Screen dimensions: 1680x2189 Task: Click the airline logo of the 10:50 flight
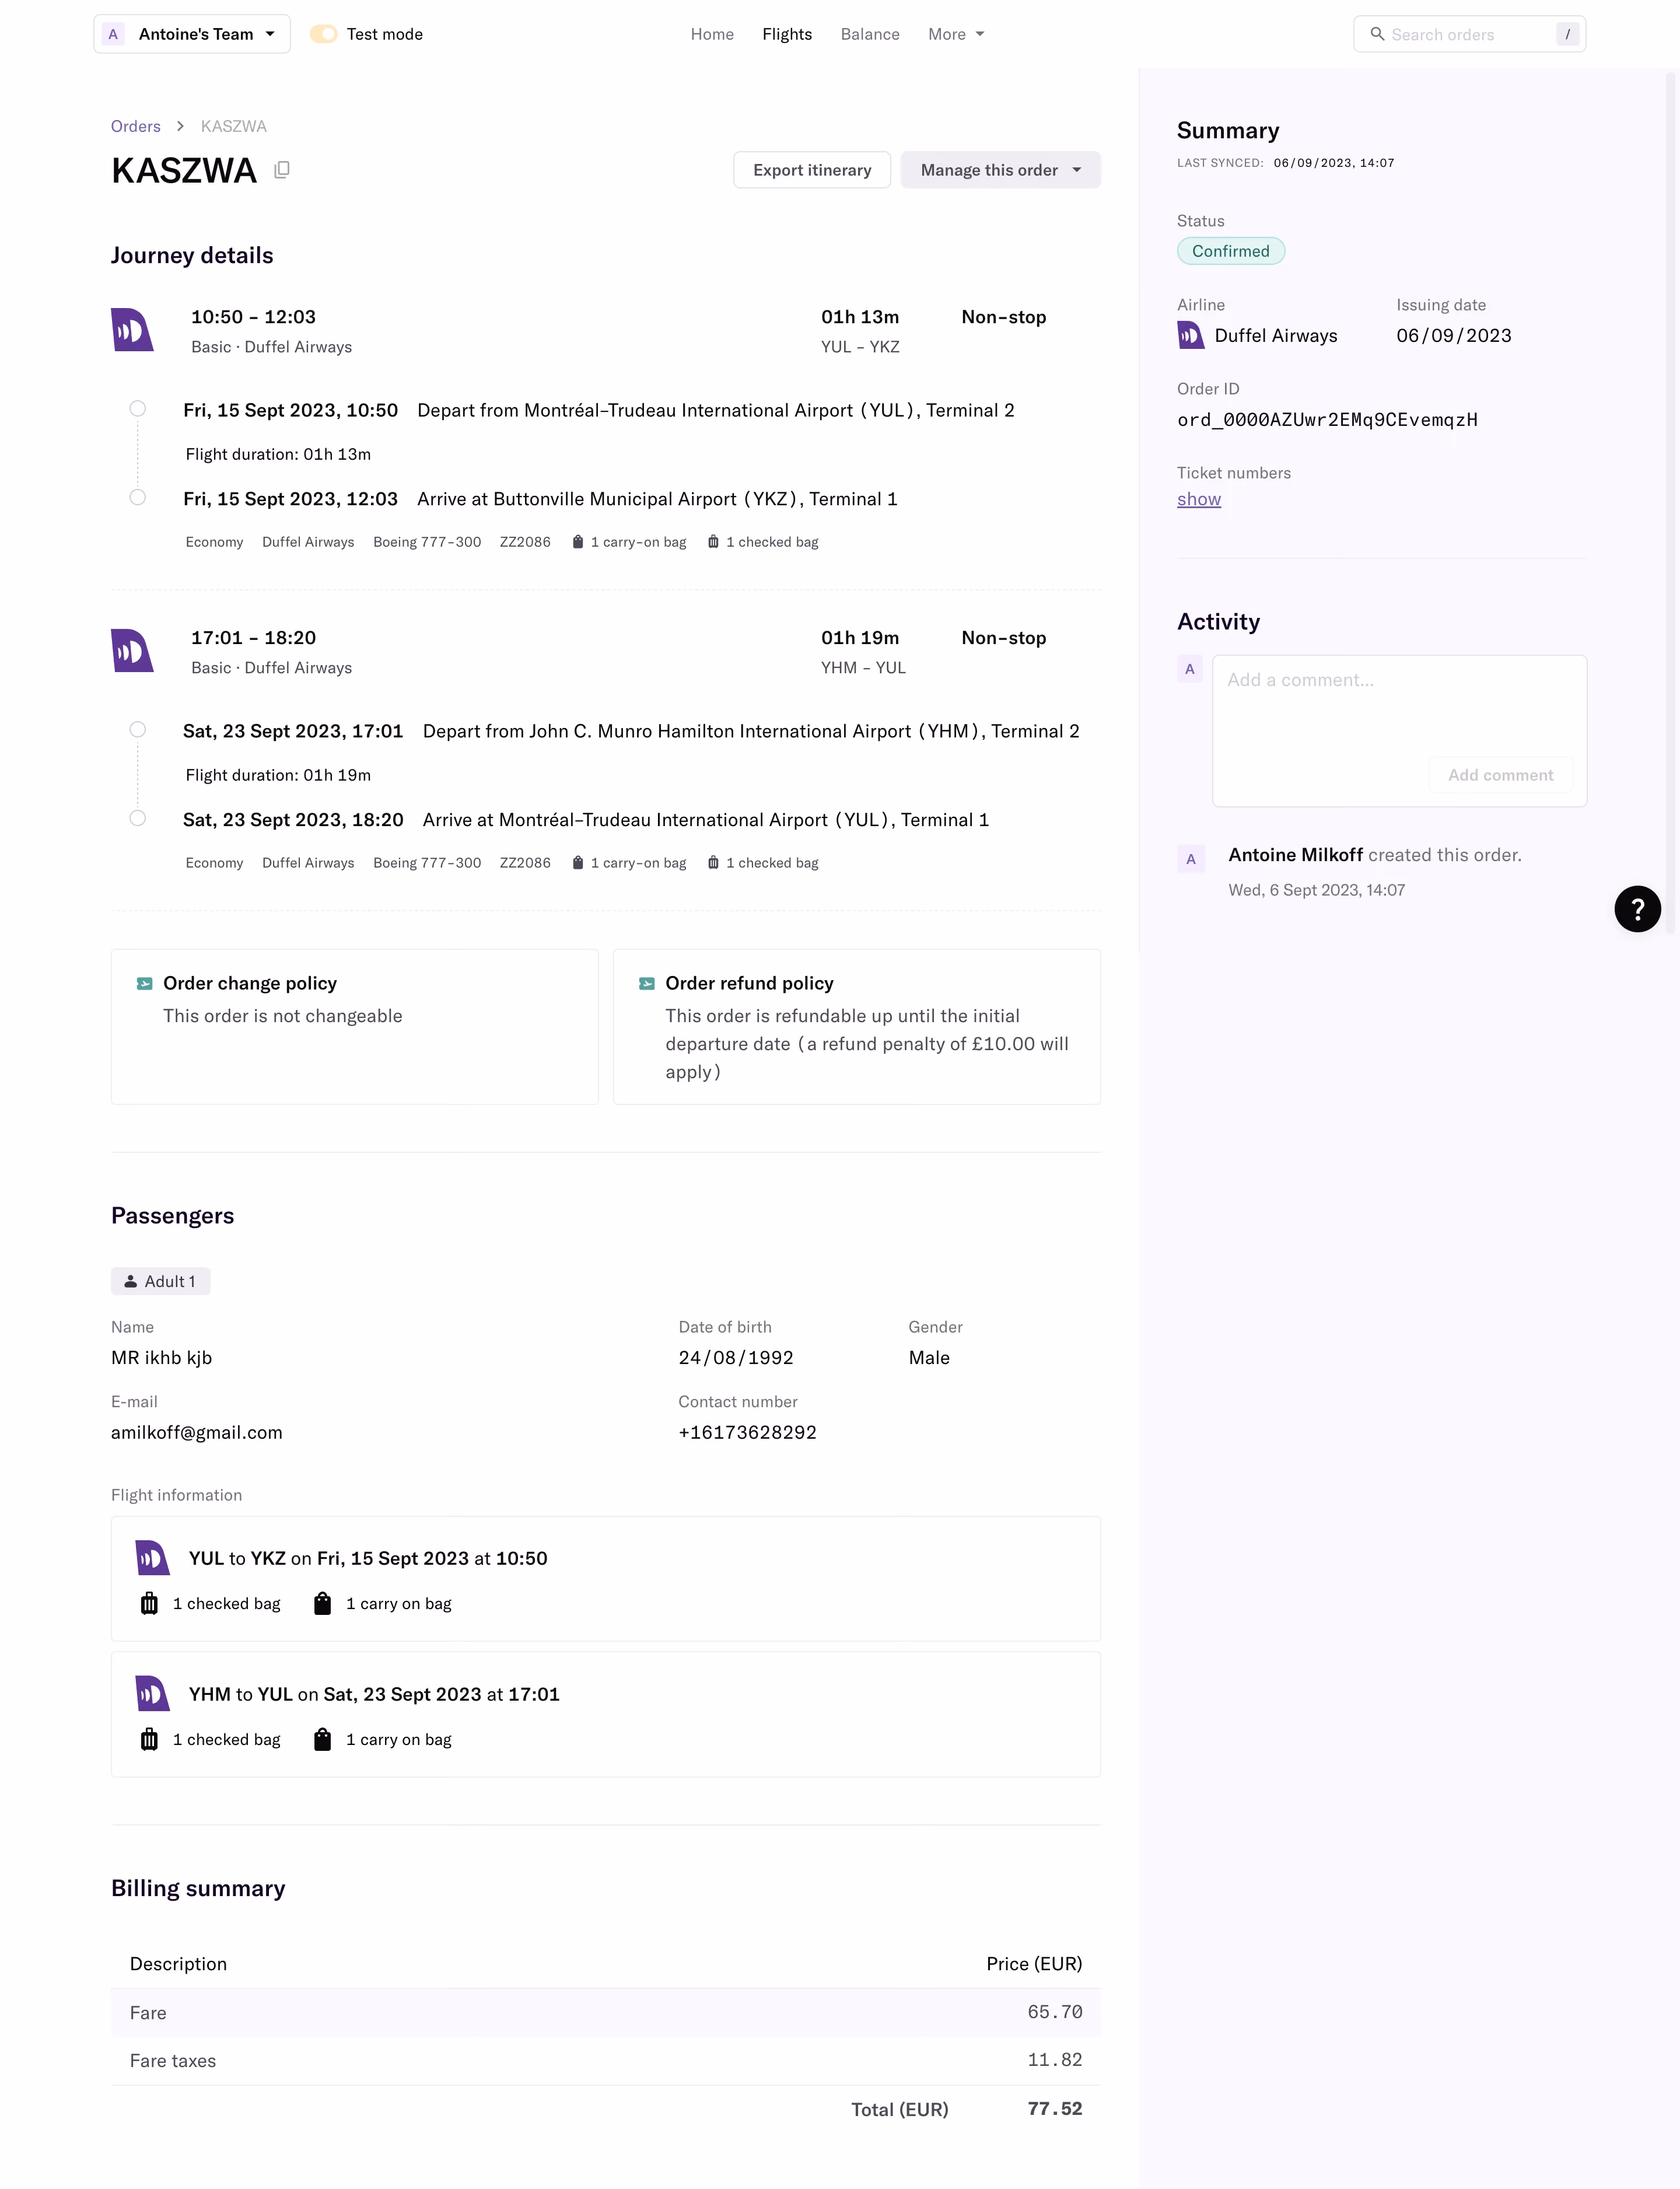click(132, 330)
